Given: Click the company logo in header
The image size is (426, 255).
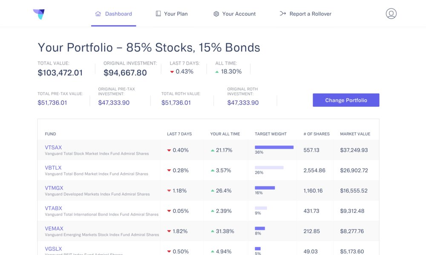Looking at the screenshot, I should (39, 14).
